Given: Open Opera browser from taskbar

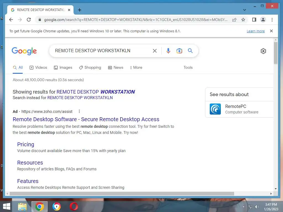Looking at the screenshot, I should click(74, 206).
